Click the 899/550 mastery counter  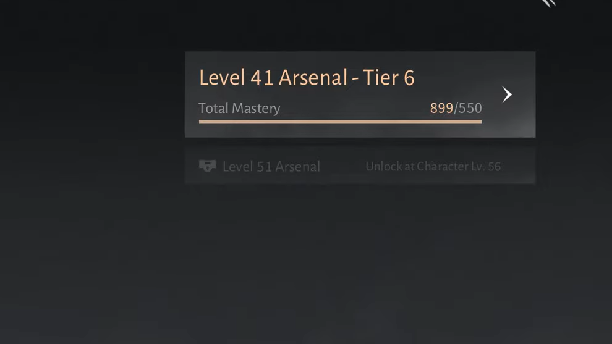coord(456,108)
